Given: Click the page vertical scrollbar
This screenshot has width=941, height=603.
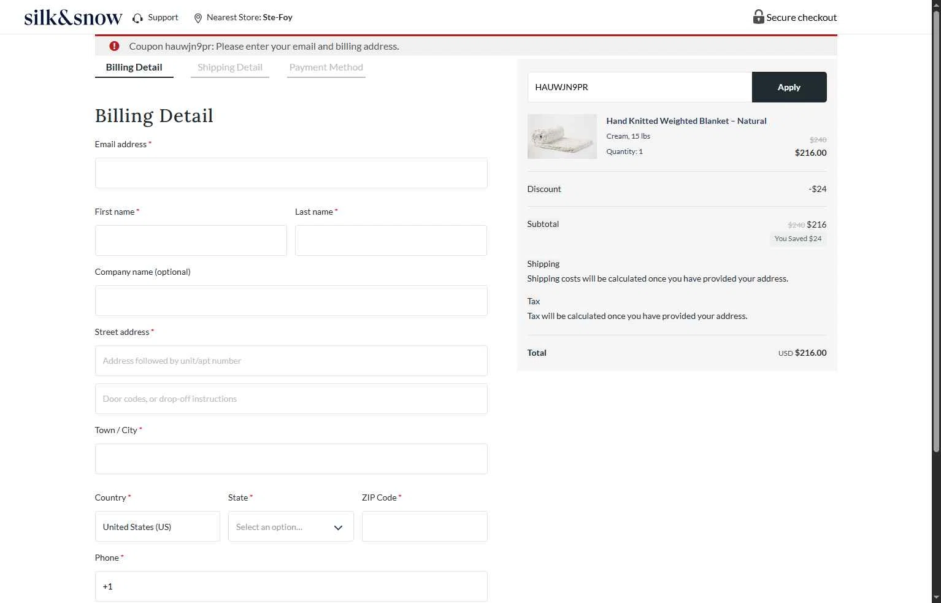Looking at the screenshot, I should click(x=936, y=233).
